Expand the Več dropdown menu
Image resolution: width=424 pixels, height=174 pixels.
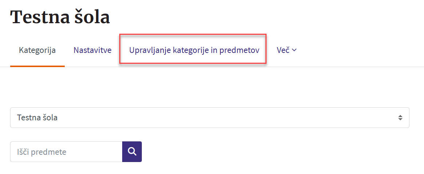[287, 50]
